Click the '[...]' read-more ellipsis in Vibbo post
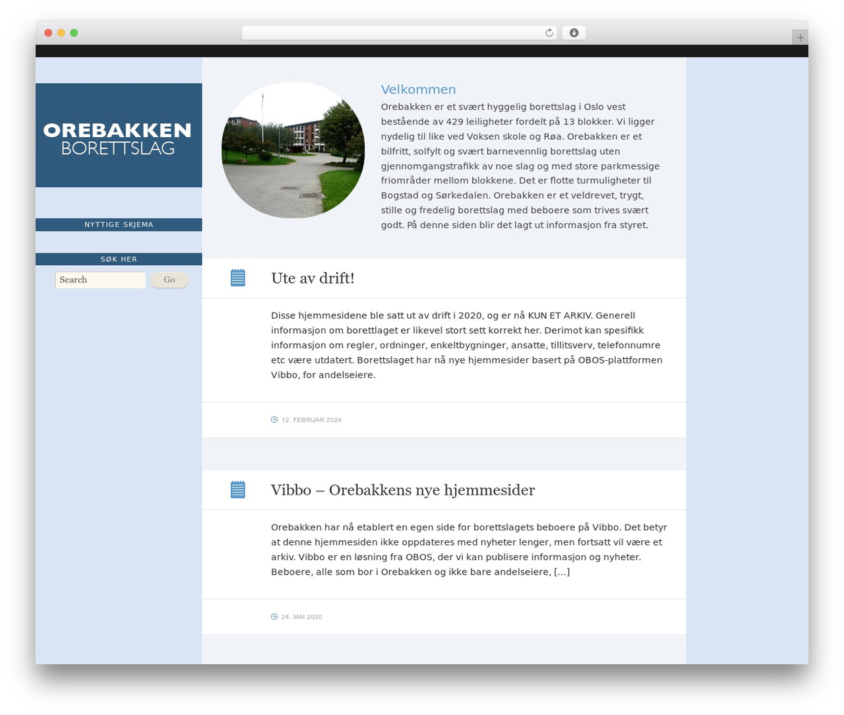 coord(562,572)
